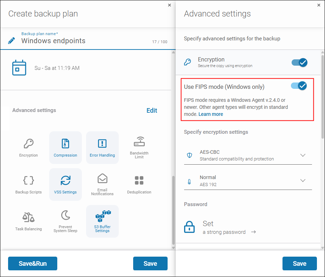Click the arrow after 'a strong password'
Image resolution: width=325 pixels, height=277 pixels.
[x=253, y=232]
